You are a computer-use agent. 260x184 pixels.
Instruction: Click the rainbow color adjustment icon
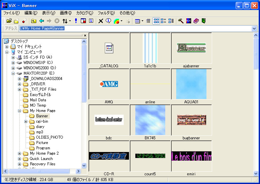pos(116,21)
